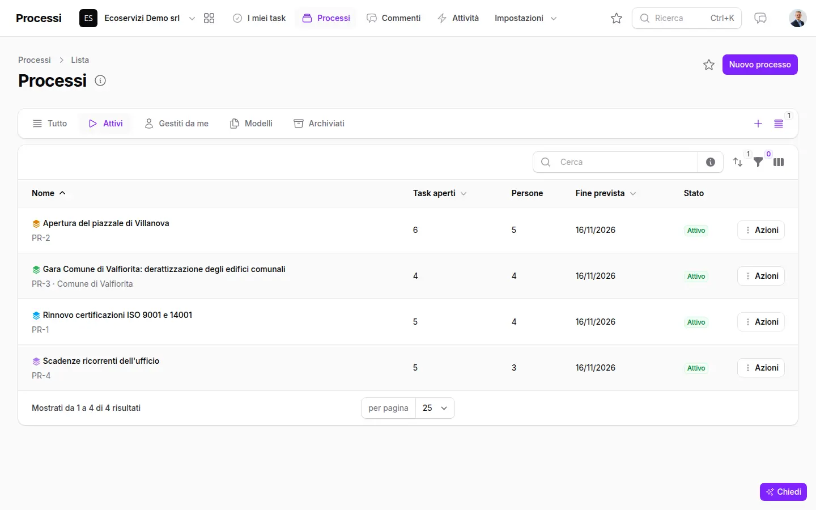Click icon of Apertura del piazzale process
The image size is (816, 510).
[x=36, y=223]
